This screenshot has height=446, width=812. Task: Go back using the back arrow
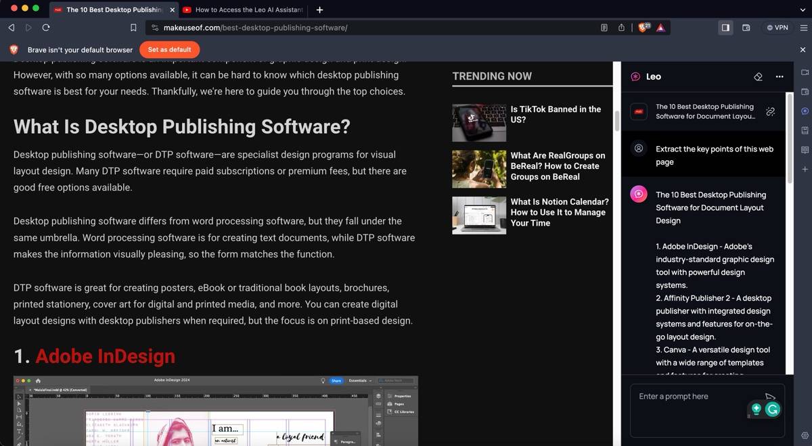click(11, 28)
